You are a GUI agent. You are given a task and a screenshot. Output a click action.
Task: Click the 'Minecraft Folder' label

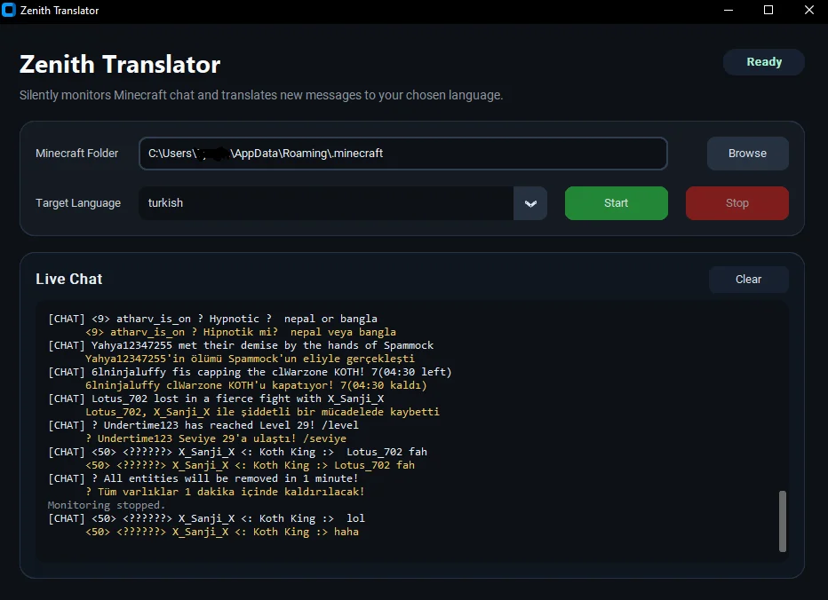pos(77,154)
